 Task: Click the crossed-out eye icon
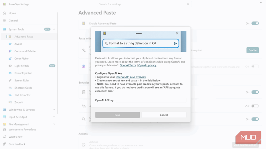(x=84, y=106)
